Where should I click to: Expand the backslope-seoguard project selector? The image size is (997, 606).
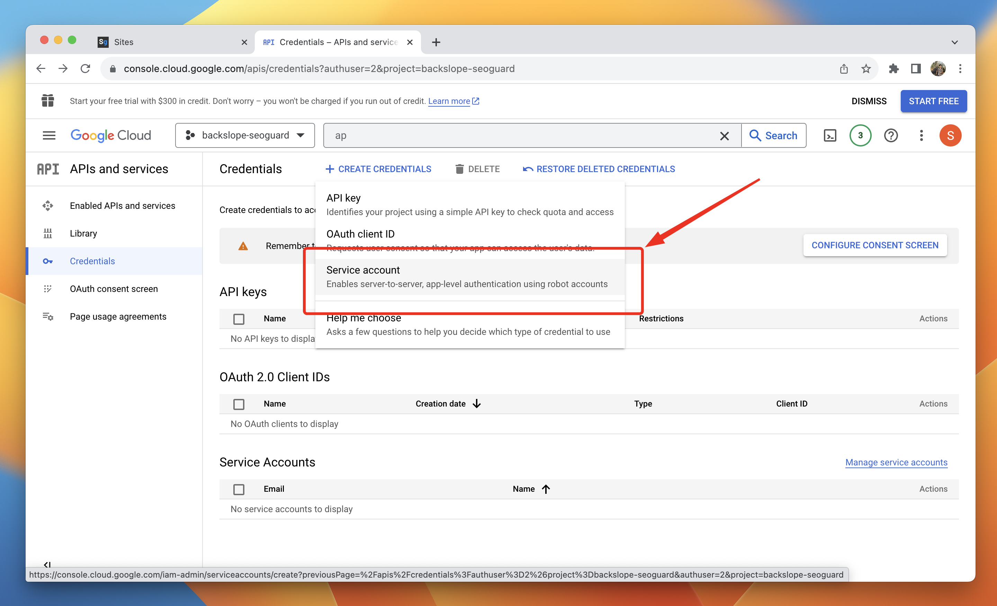245,136
